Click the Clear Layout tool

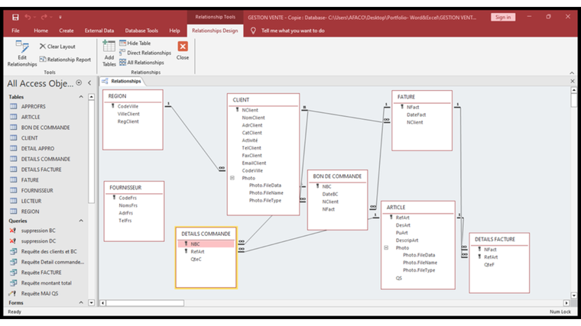click(57, 47)
